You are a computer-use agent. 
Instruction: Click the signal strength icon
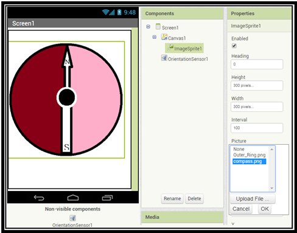click(x=112, y=12)
